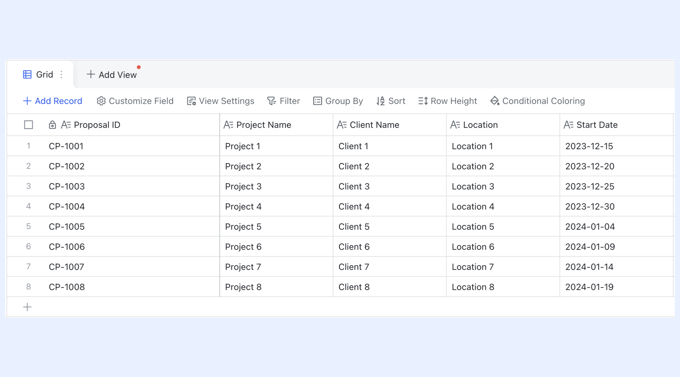The image size is (680, 377).
Task: Select the Client 5 cell
Action: pos(390,227)
